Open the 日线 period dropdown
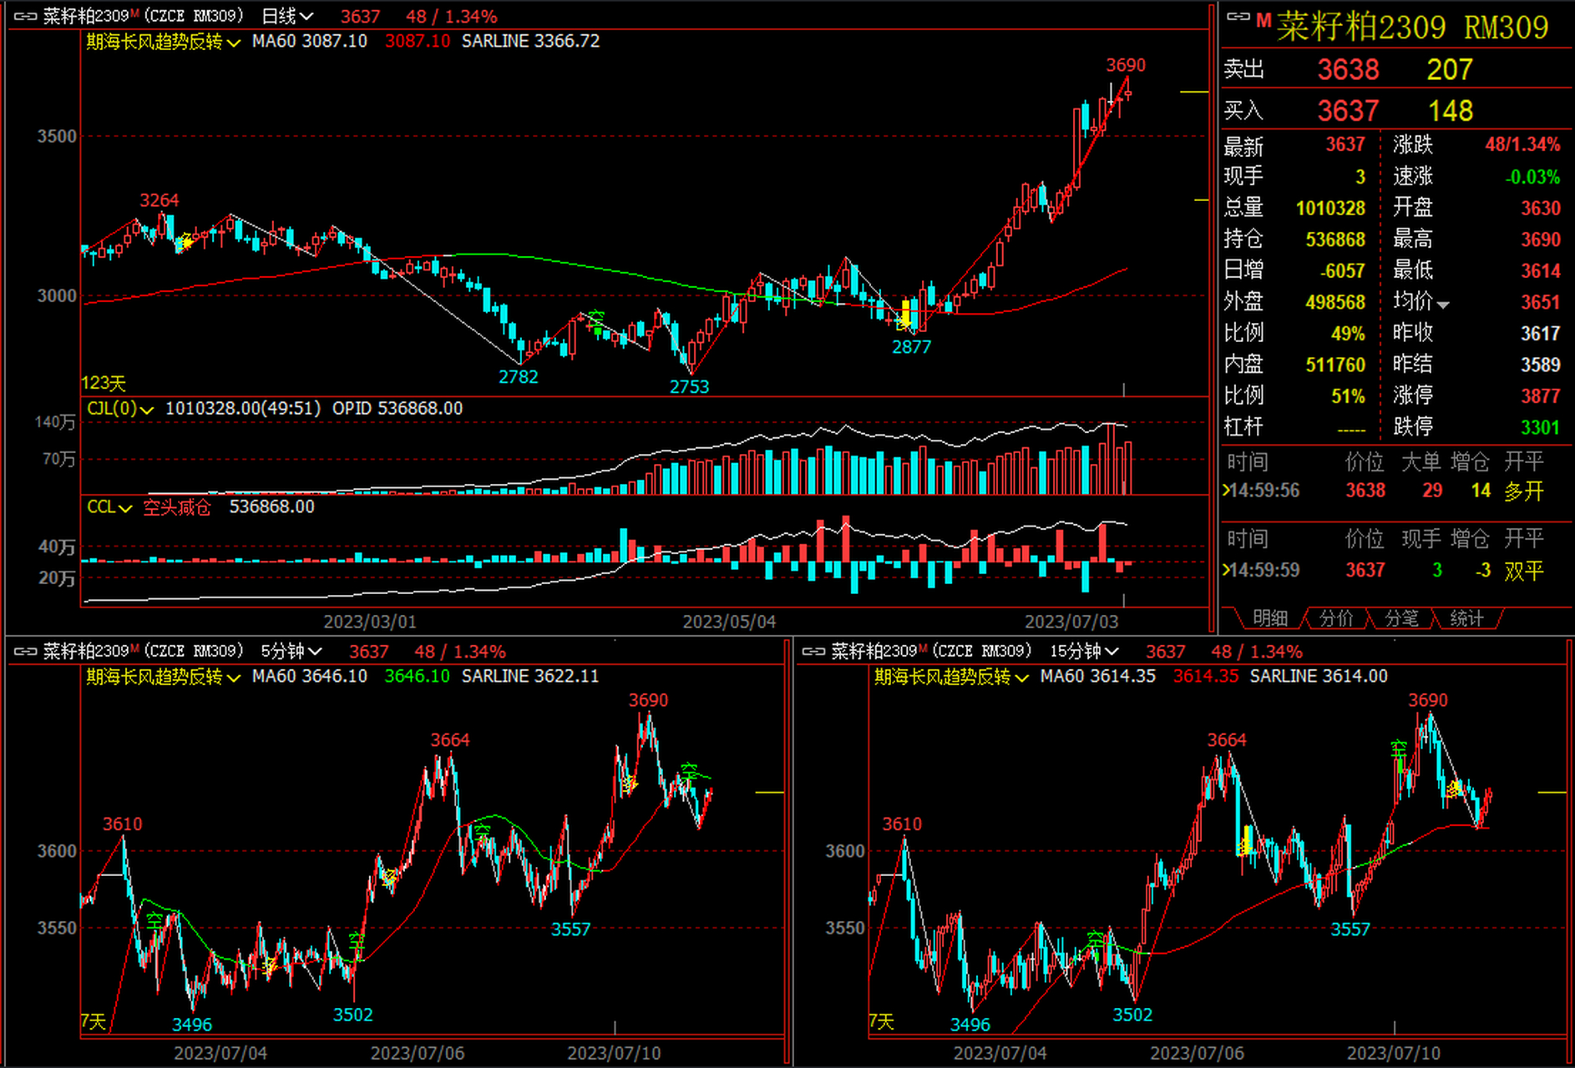 tap(287, 17)
